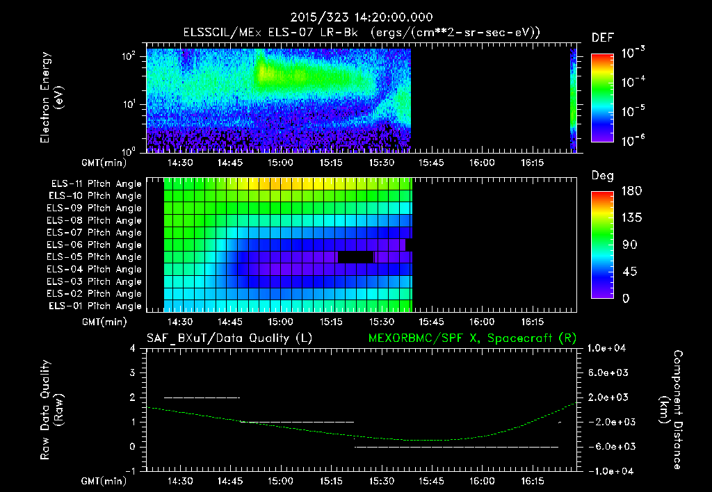Click the plot timestamp title 2015/323 14:20:00.000

pos(362,17)
